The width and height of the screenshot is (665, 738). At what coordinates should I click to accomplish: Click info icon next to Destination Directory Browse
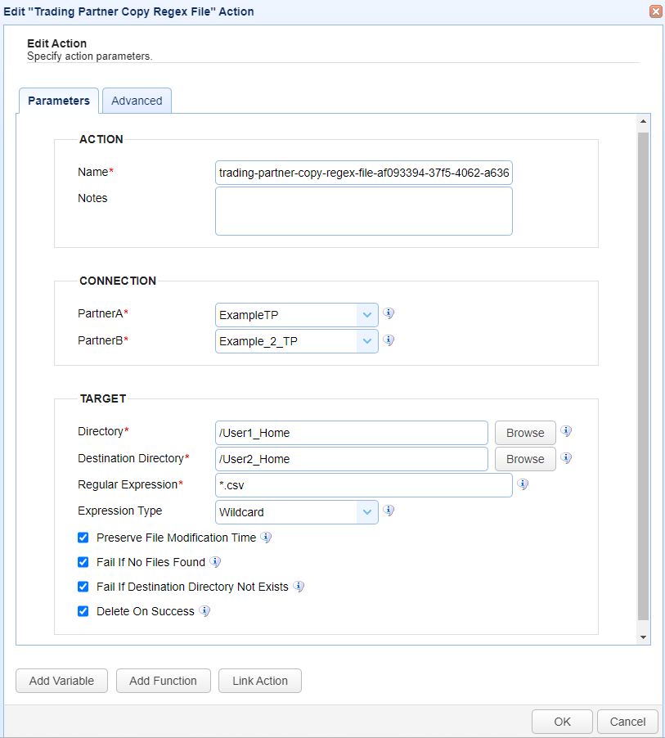(x=566, y=458)
